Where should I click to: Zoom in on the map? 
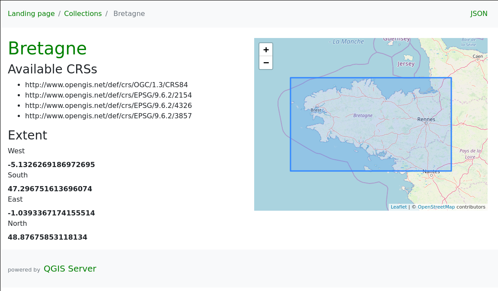tap(266, 50)
